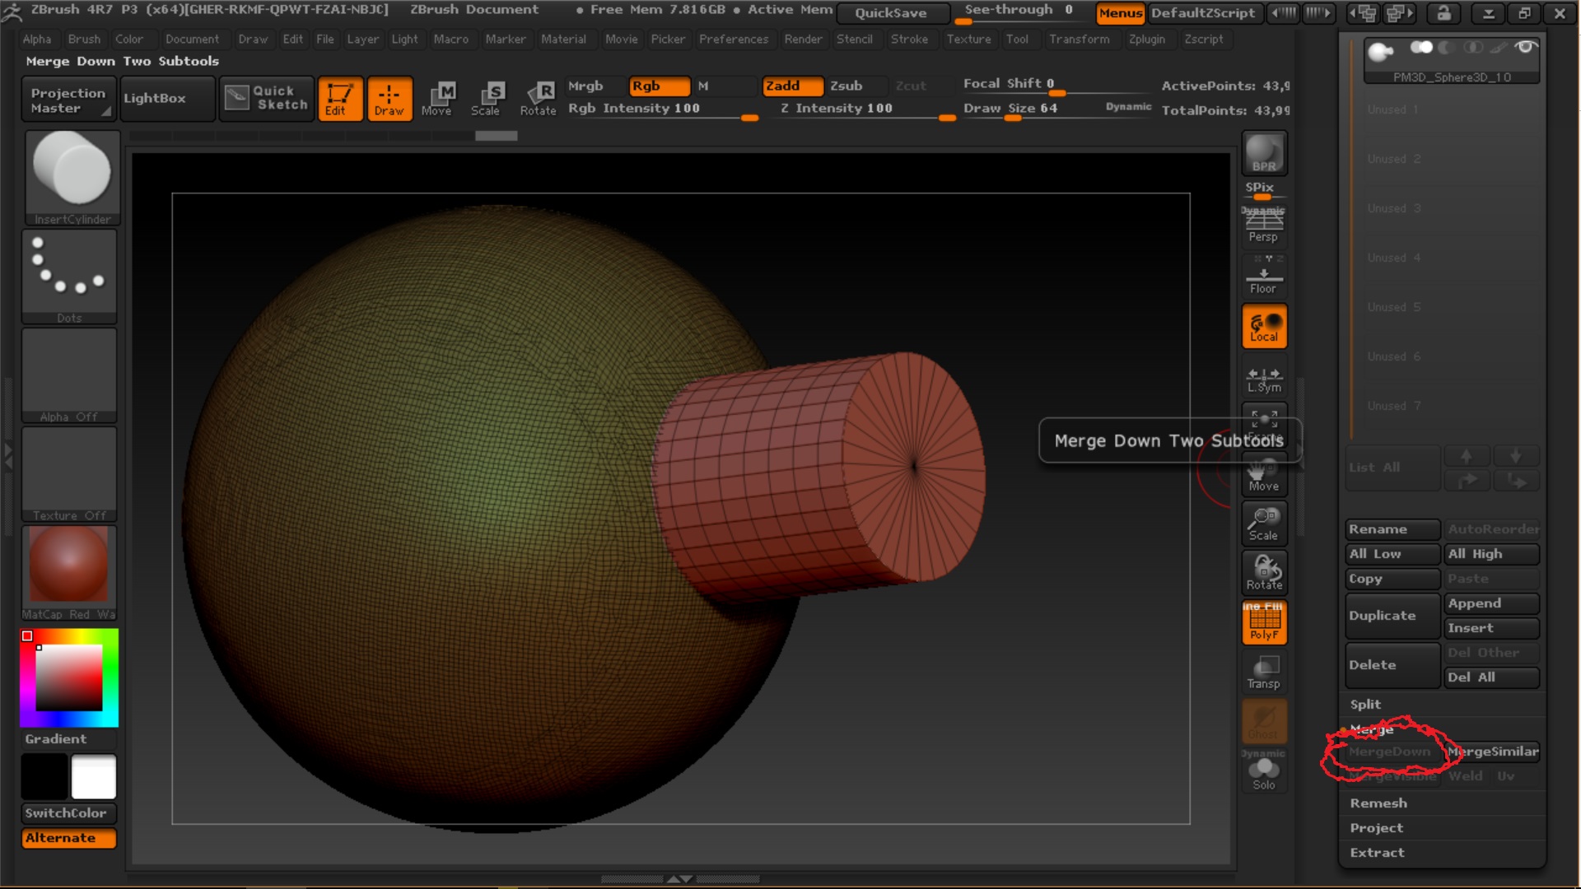Toggle Persp perspective view
Screen dimensions: 1581x889
point(1263,225)
